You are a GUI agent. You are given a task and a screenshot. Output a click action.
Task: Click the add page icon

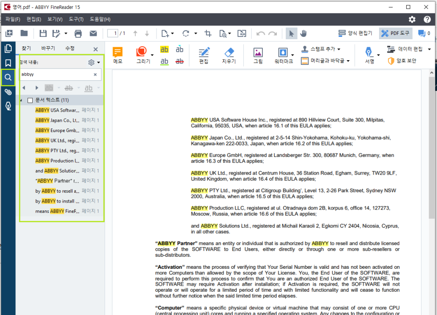pyautogui.click(x=165, y=34)
